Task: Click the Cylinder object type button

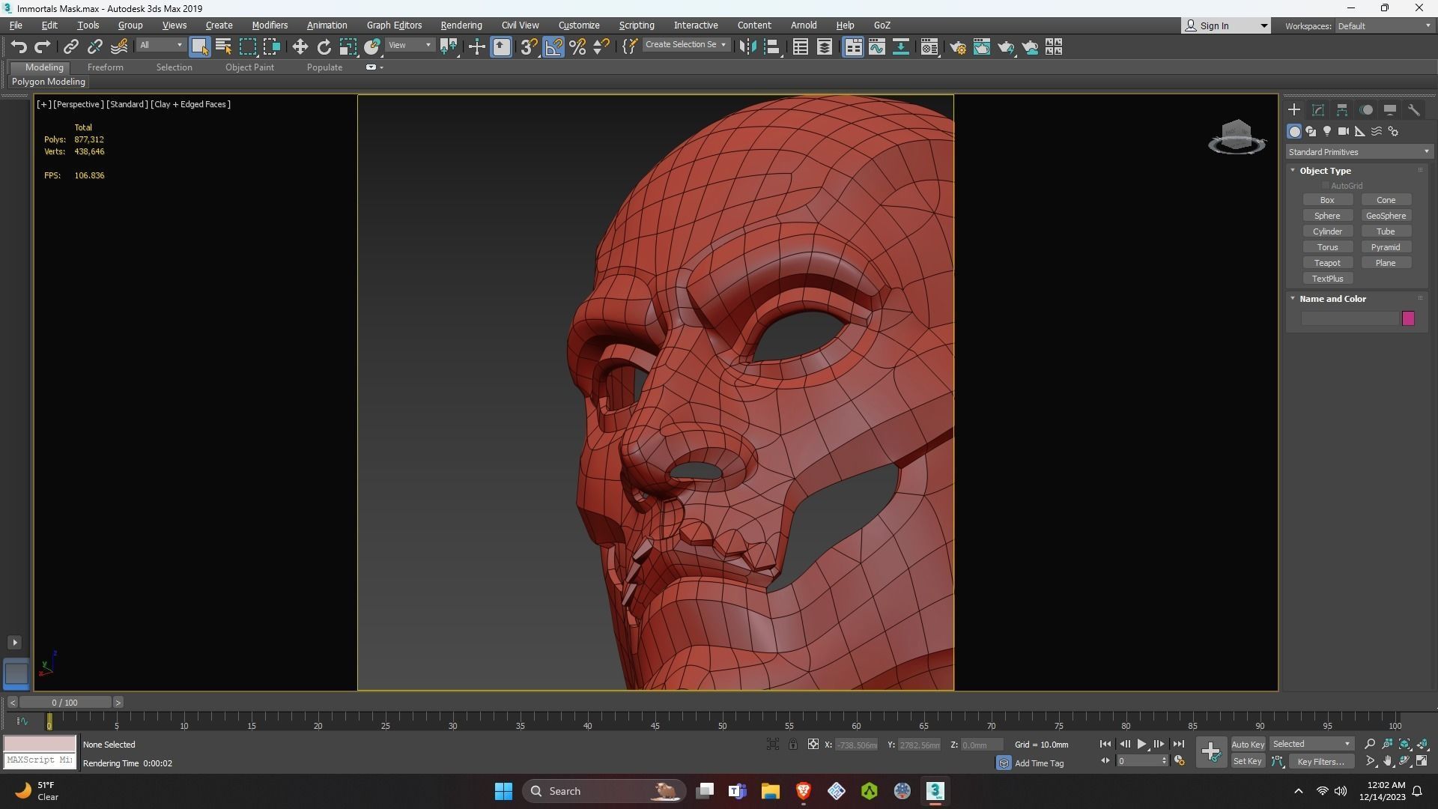Action: [1327, 231]
